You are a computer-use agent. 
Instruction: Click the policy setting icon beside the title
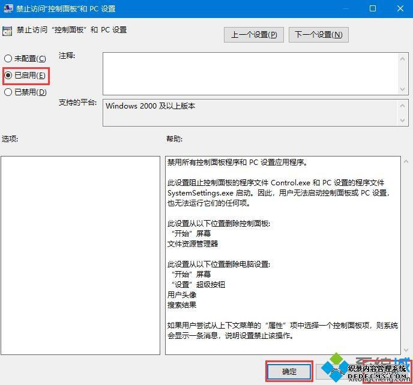pyautogui.click(x=7, y=31)
